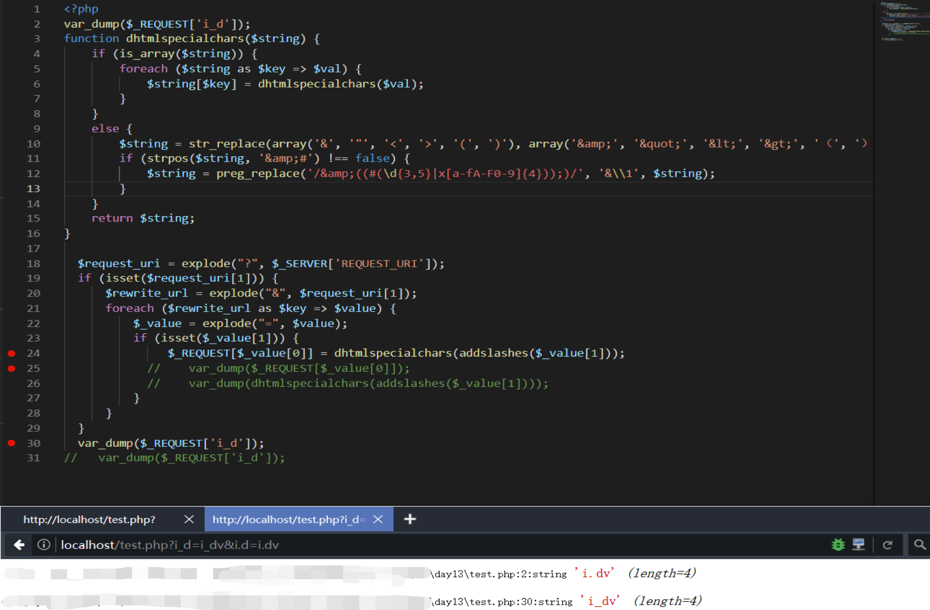This screenshot has height=610, width=930.
Task: Click line number 31 in the gutter
Action: 34,458
